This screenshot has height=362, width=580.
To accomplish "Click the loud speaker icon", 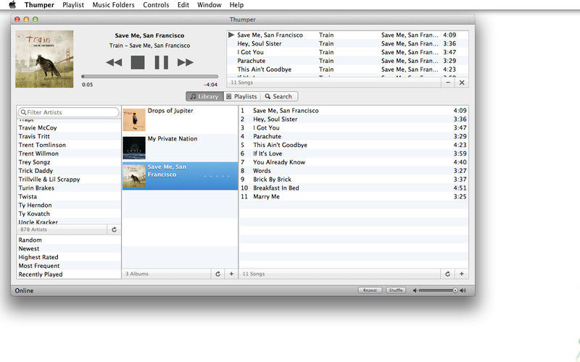I will click(463, 291).
